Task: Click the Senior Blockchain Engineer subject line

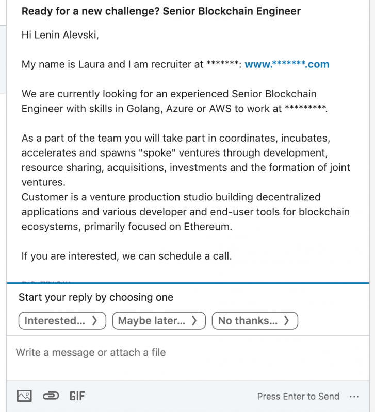Action: click(x=161, y=11)
